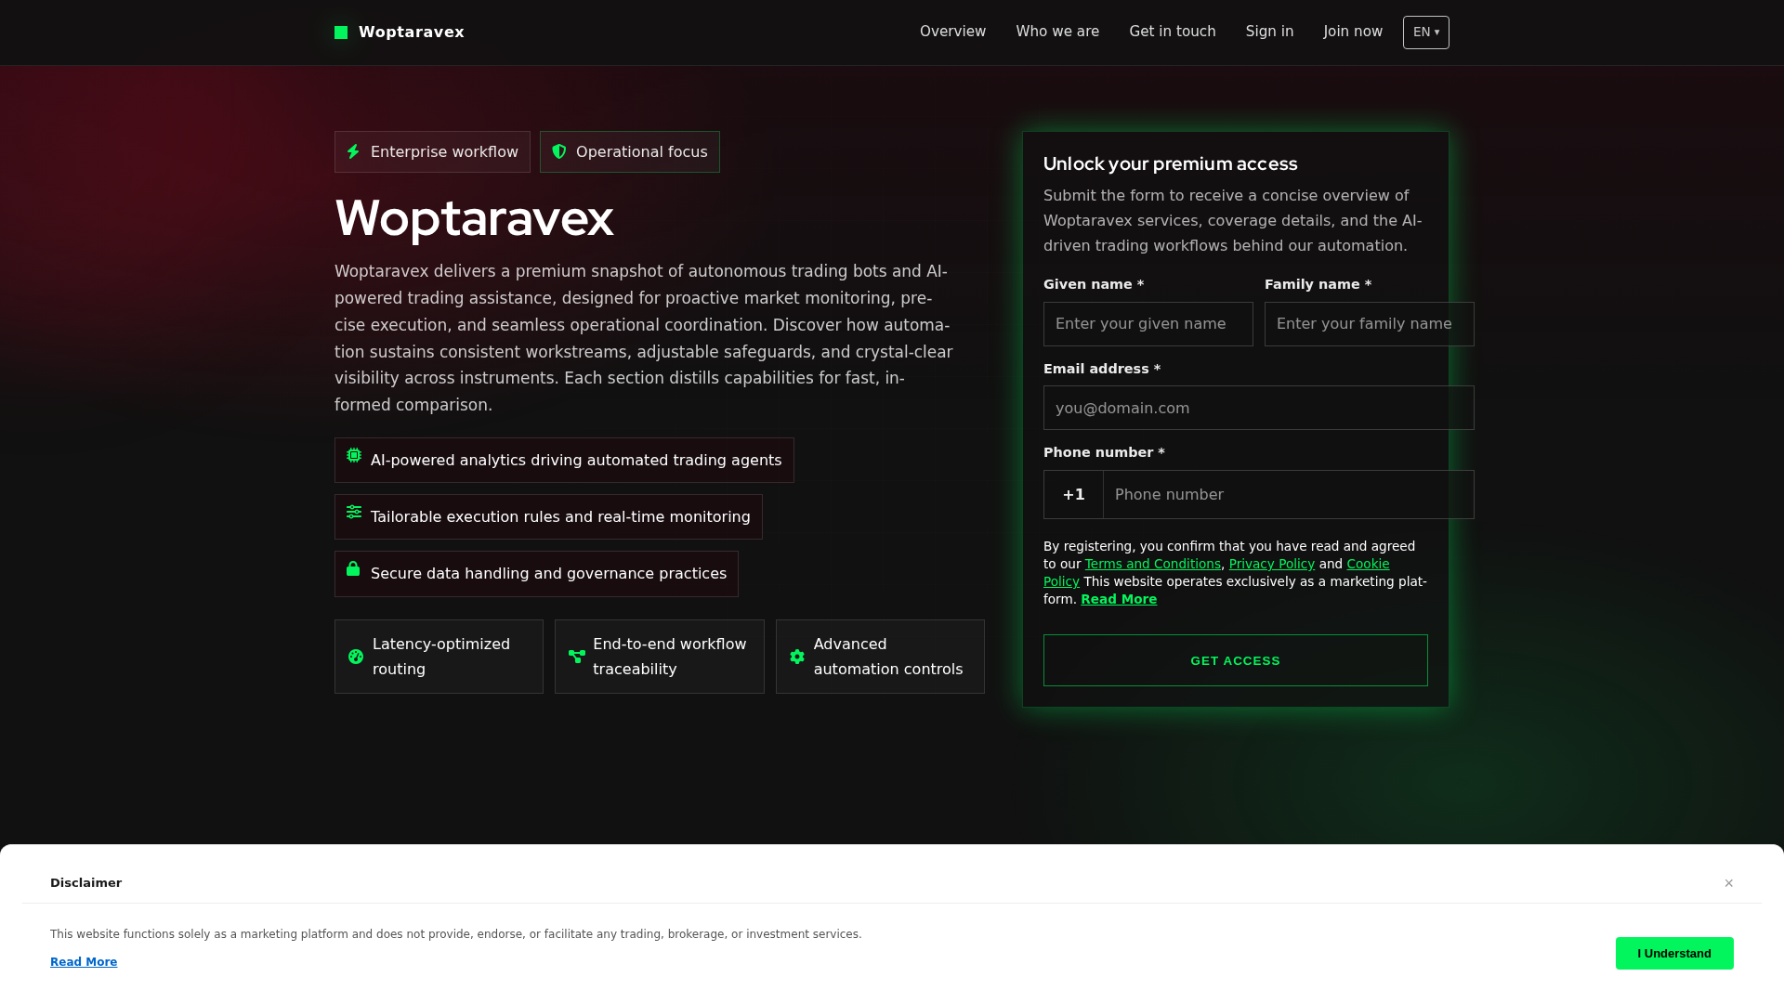The width and height of the screenshot is (1784, 1003).
Task: Click 'AI-powered analytics driving automated trading agents' text
Action: tap(576, 461)
